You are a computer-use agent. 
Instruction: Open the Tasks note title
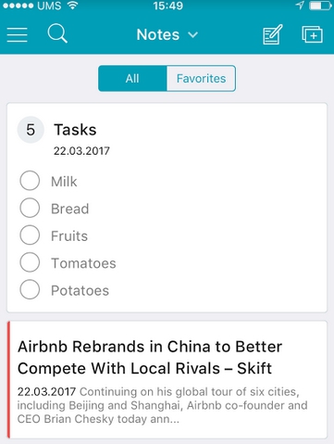point(75,130)
